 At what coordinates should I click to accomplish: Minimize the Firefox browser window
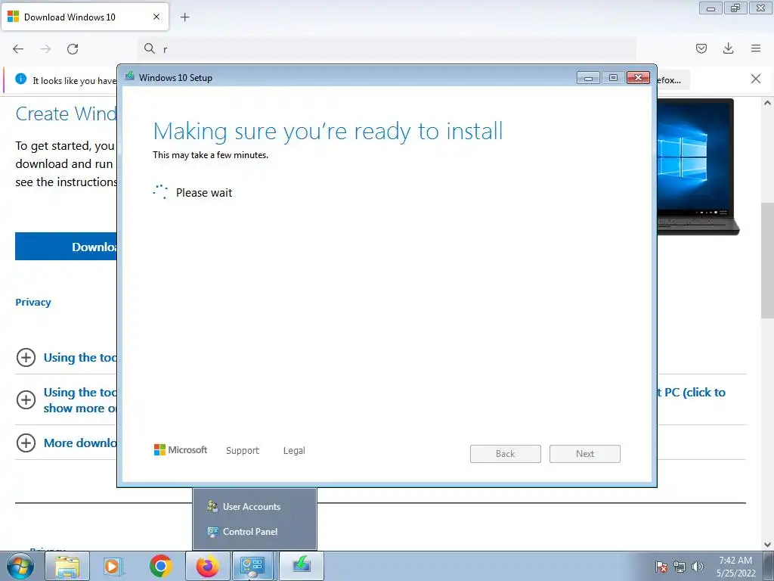pos(711,8)
